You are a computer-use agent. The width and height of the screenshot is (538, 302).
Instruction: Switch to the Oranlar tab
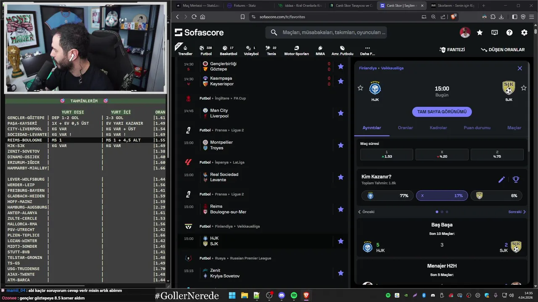click(406, 128)
